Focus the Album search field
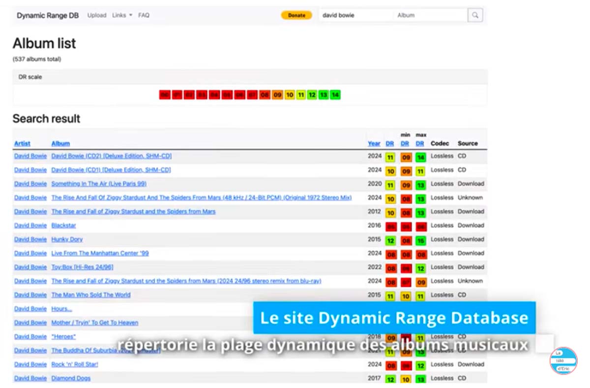This screenshot has width=590, height=388. [x=431, y=15]
